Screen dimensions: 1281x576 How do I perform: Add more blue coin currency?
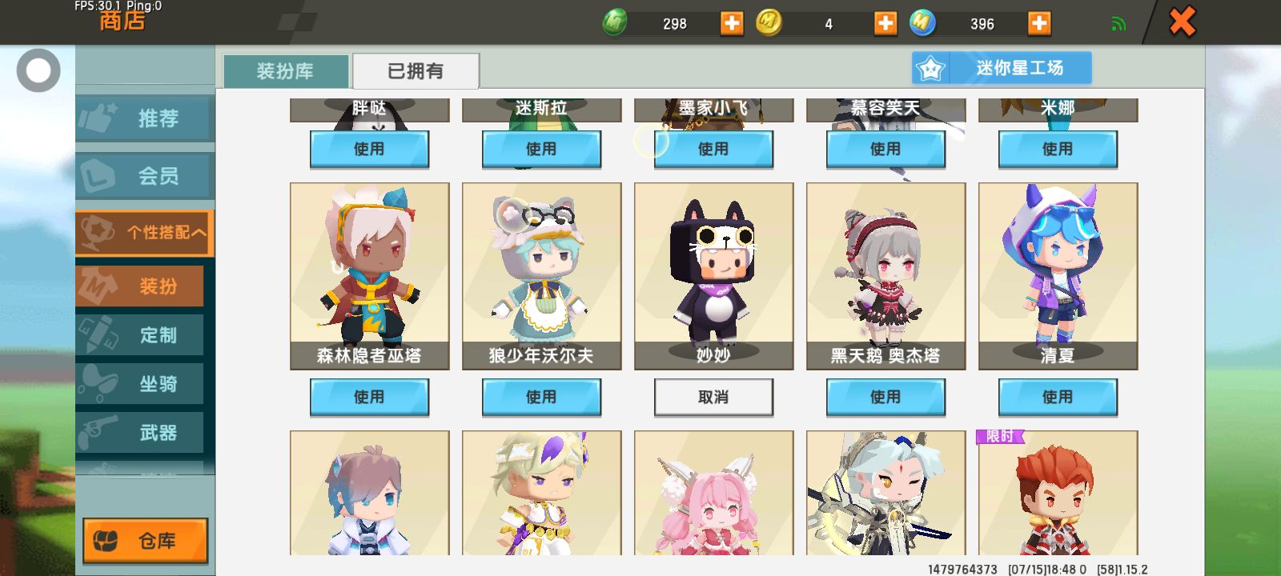click(1039, 23)
